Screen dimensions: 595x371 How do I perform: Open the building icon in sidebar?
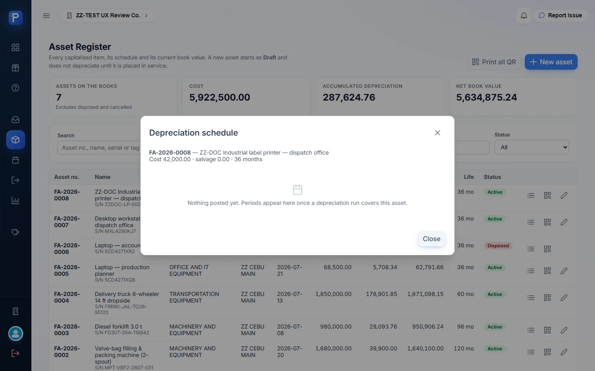(x=16, y=311)
